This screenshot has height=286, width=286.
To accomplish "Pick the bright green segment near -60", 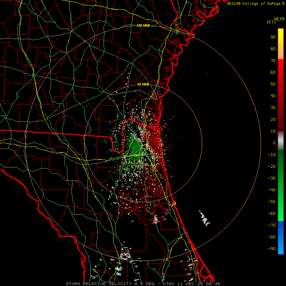I will (x=281, y=215).
